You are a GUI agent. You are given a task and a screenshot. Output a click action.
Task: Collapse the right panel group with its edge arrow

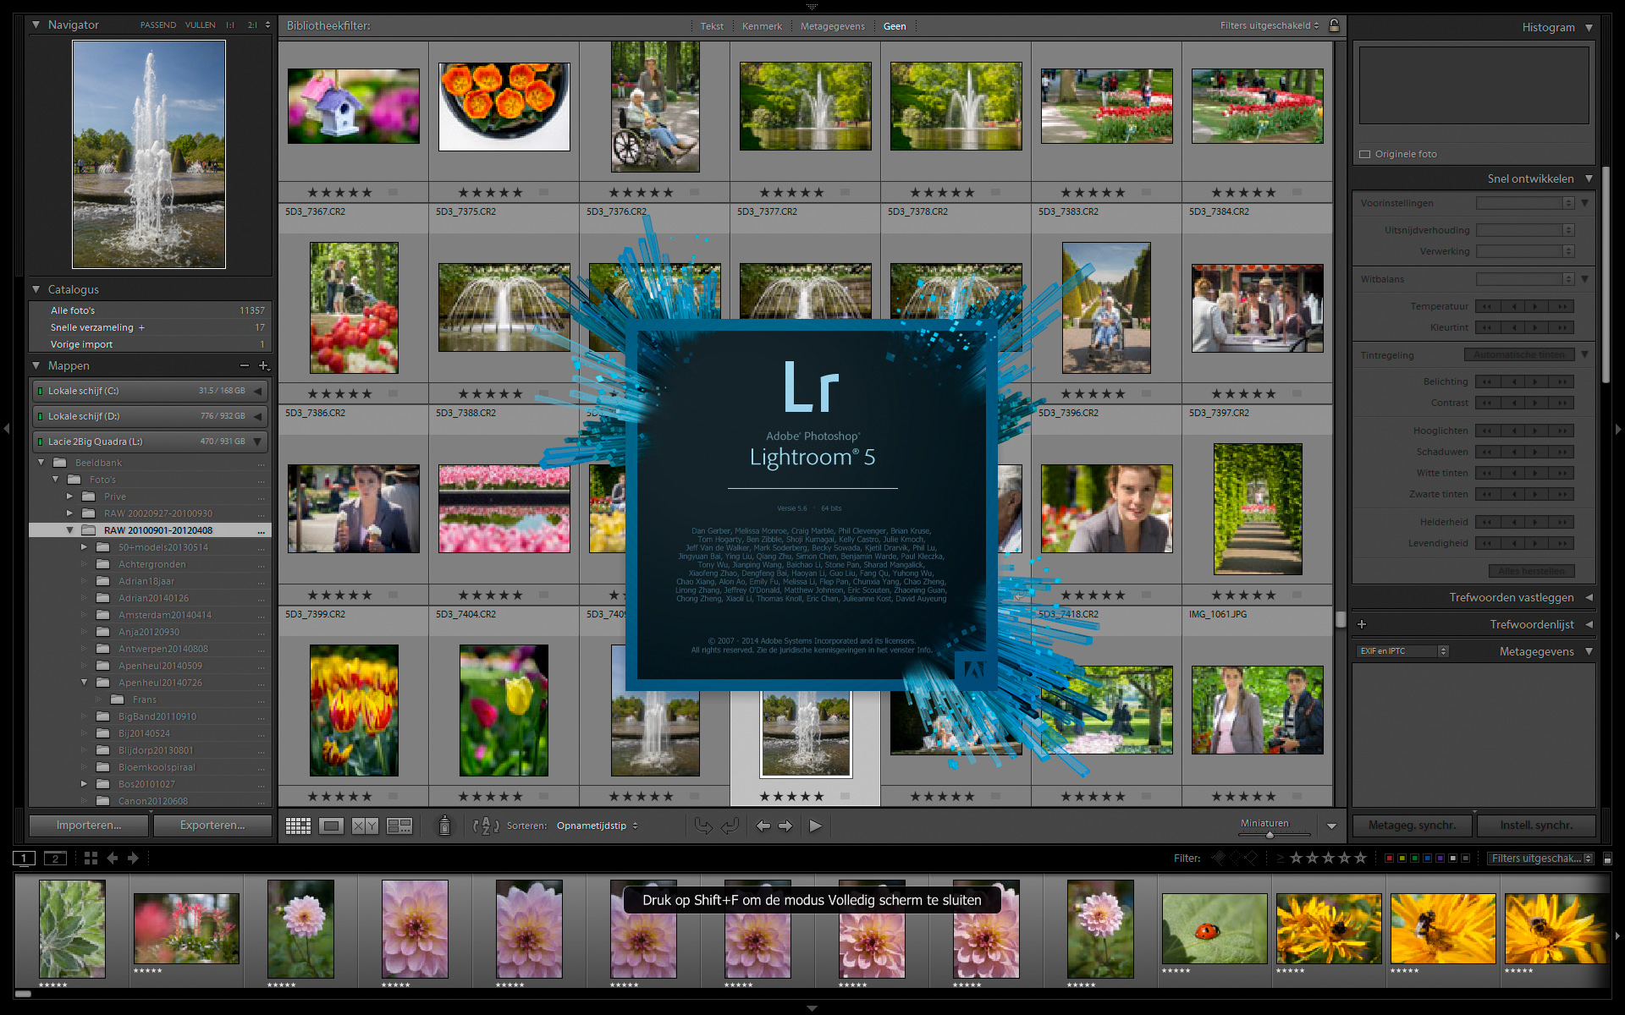pos(1618,429)
